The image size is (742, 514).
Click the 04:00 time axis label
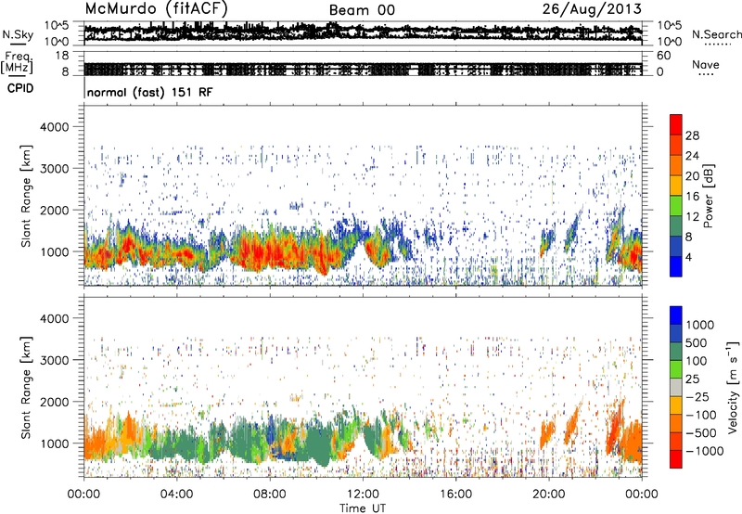pos(176,495)
